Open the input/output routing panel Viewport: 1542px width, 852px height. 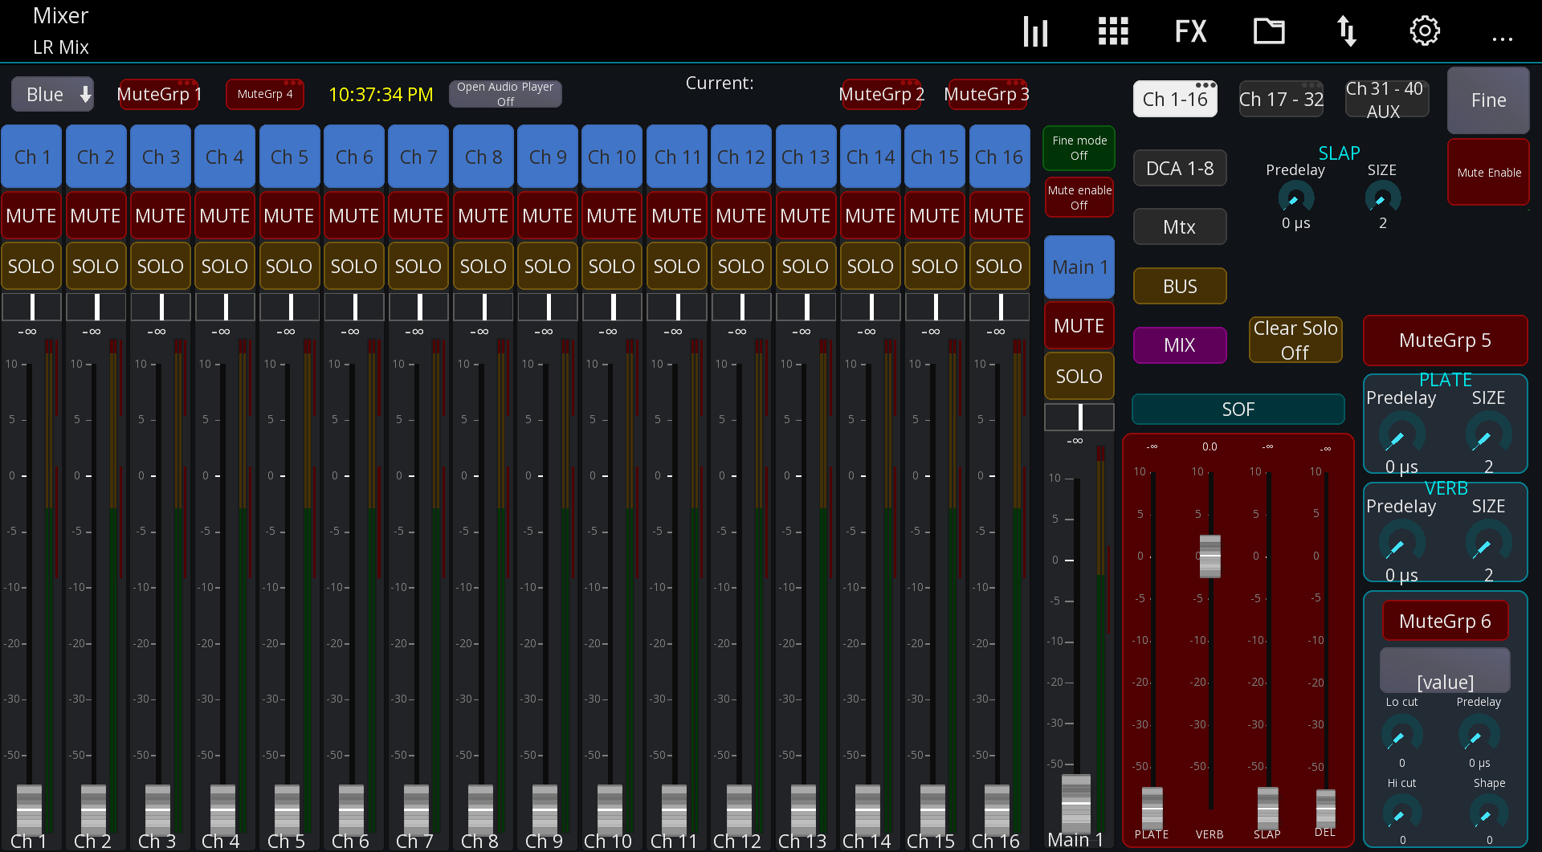click(x=1346, y=31)
